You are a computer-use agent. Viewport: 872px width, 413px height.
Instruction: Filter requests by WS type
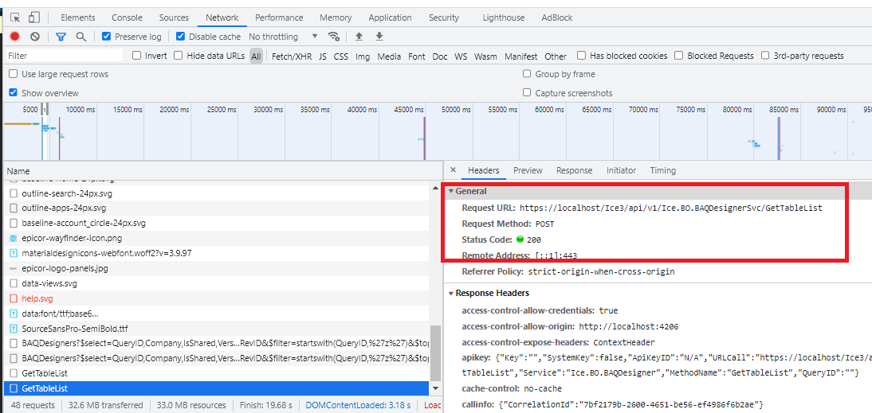tap(461, 56)
